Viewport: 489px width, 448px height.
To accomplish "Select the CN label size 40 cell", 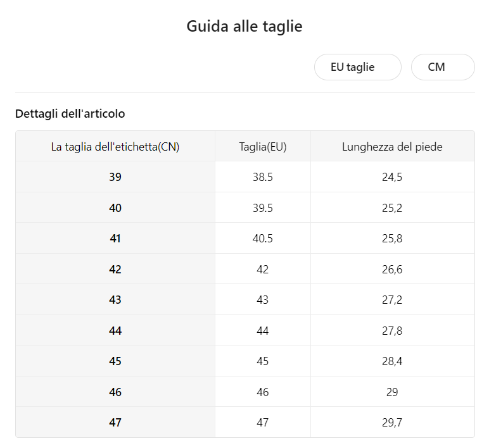I will pos(115,208).
